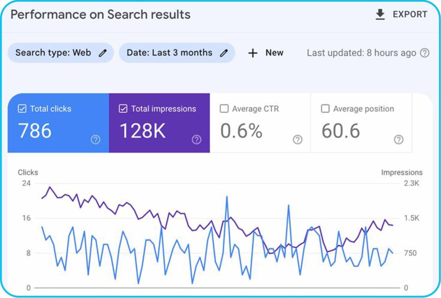Image resolution: width=441 pixels, height=298 pixels.
Task: Open help icon in Average CTR card
Action: [297, 139]
